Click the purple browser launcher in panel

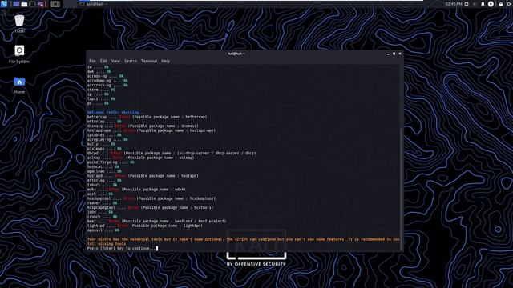40,4
